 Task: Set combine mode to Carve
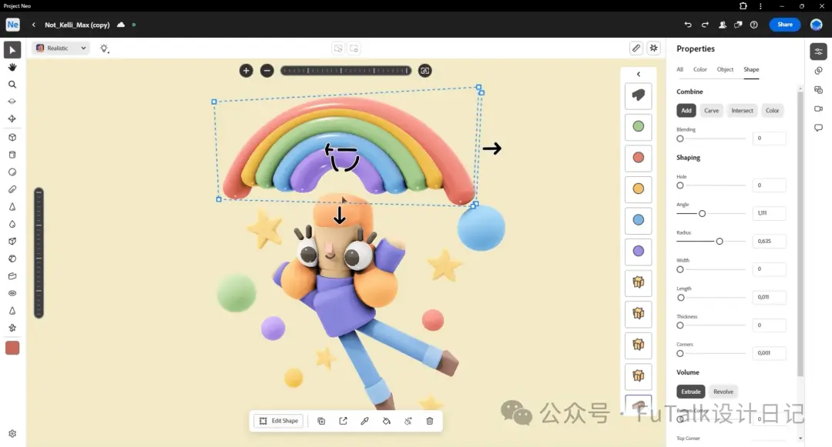[x=711, y=110]
